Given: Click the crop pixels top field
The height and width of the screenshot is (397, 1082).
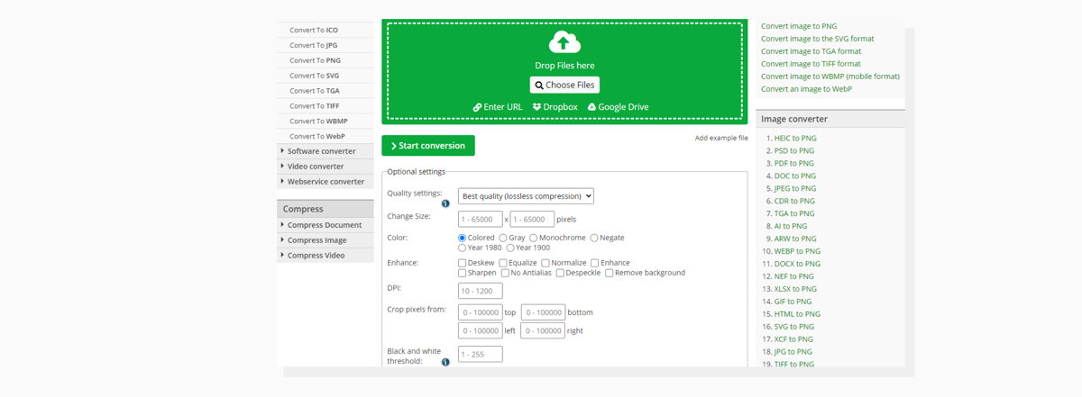Looking at the screenshot, I should [x=481, y=312].
